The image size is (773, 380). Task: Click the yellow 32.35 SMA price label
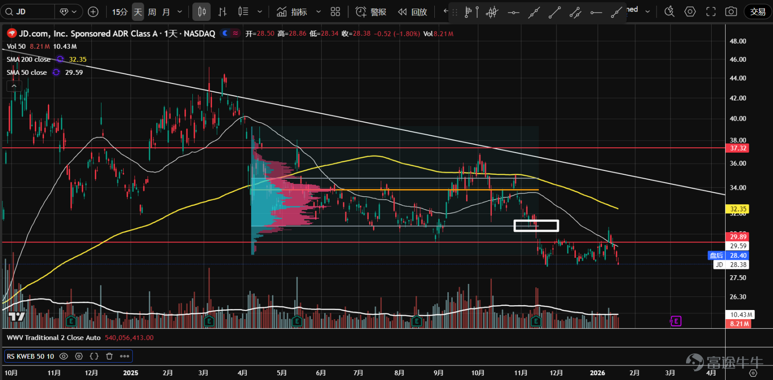[738, 209]
